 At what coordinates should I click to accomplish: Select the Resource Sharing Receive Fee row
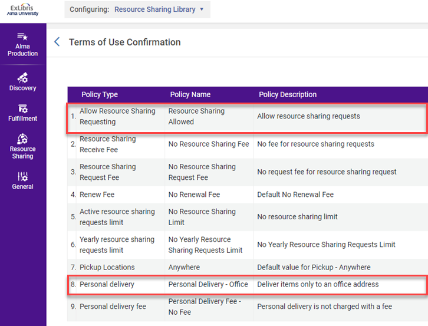click(107, 144)
